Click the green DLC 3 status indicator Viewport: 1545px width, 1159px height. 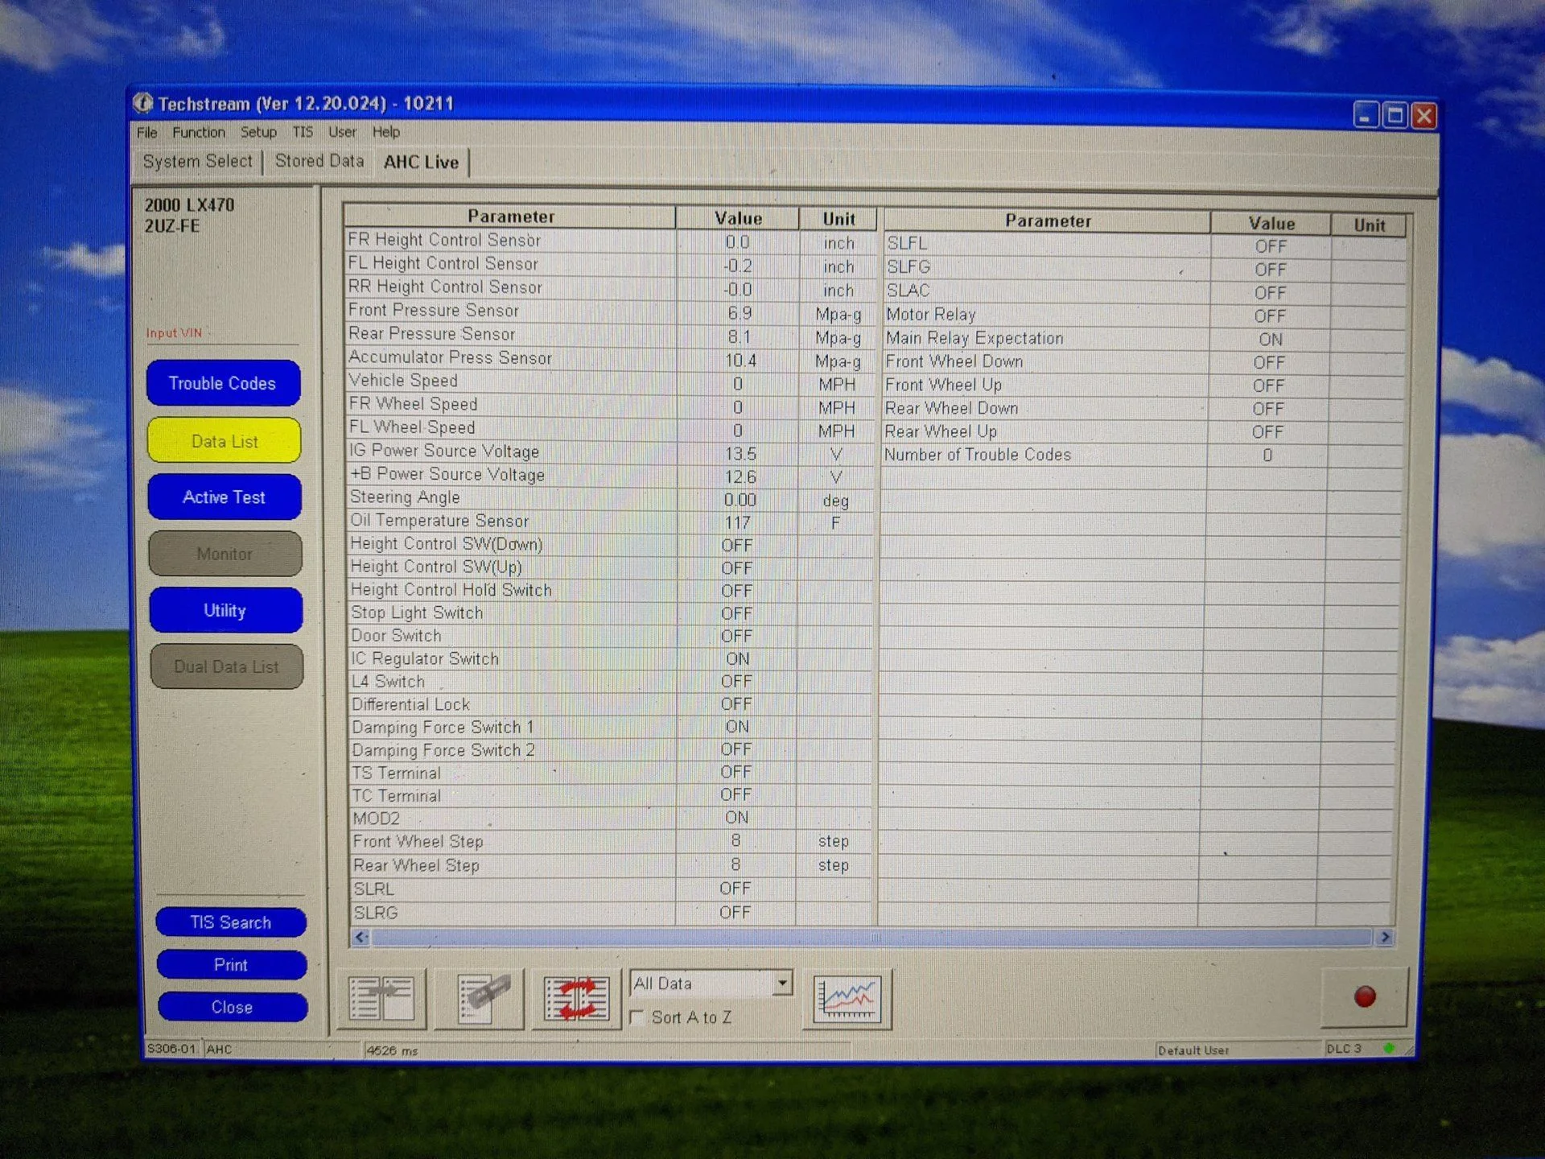(1388, 1048)
